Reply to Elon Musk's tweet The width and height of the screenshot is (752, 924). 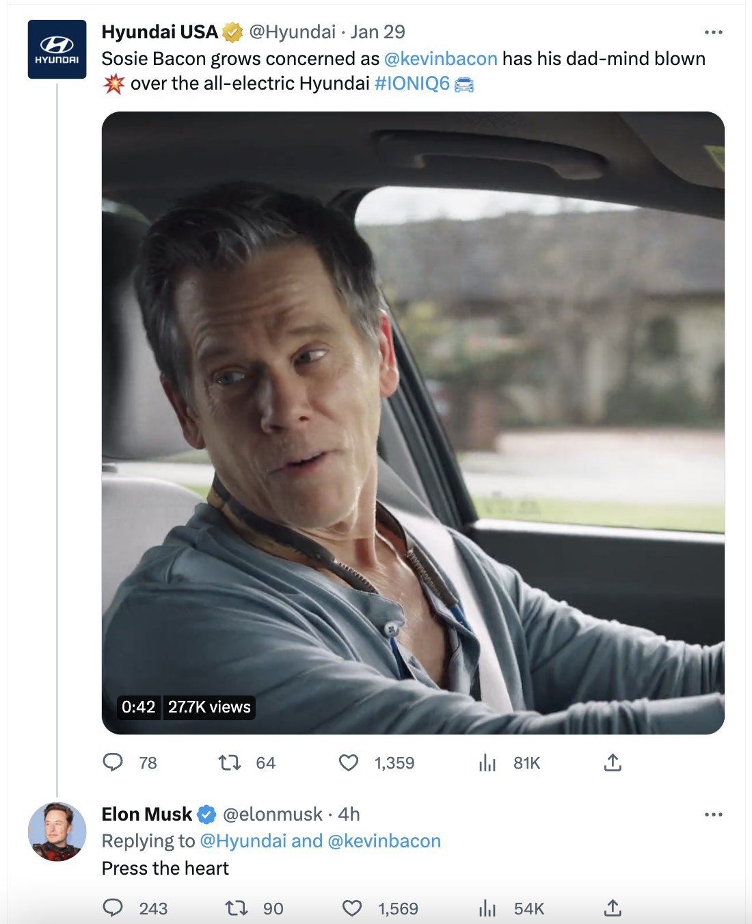[x=115, y=908]
